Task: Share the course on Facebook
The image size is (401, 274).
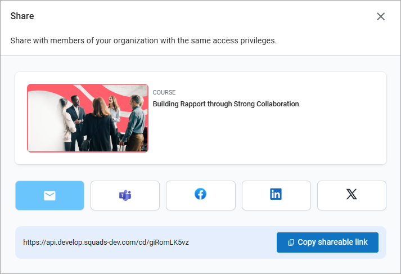Action: click(200, 195)
